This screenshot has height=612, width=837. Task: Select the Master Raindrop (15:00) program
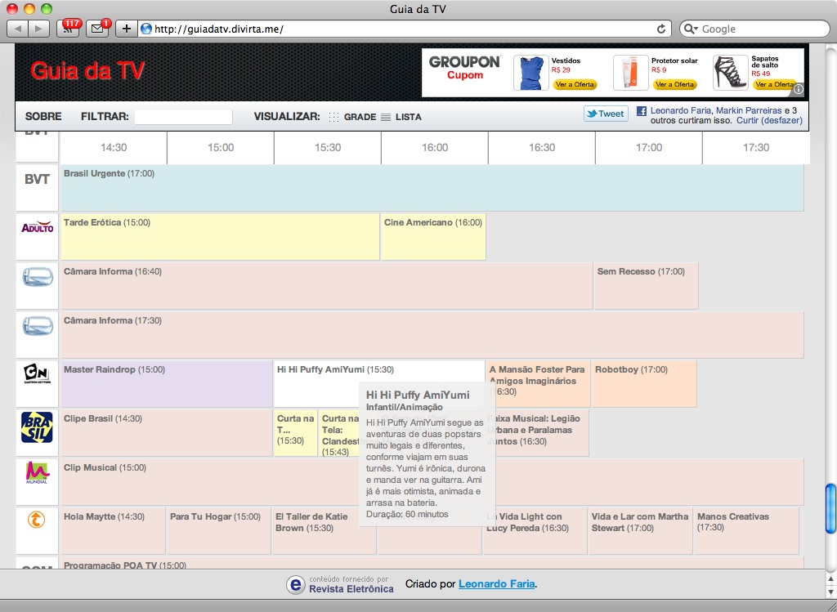[167, 384]
